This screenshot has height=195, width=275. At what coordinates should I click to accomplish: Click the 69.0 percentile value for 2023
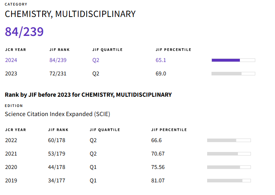[161, 73]
